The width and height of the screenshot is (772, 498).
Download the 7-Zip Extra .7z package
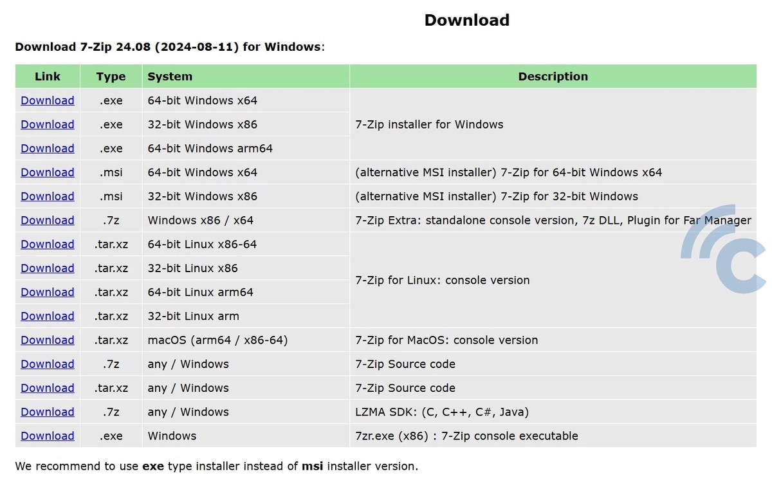click(x=48, y=220)
